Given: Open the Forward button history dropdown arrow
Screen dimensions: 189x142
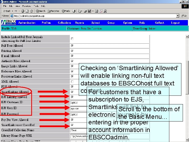Looking at the screenshot, I should pos(19,11).
